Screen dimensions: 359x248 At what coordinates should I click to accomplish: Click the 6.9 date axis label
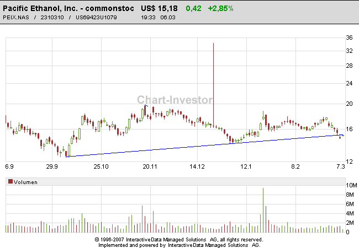coord(9,166)
